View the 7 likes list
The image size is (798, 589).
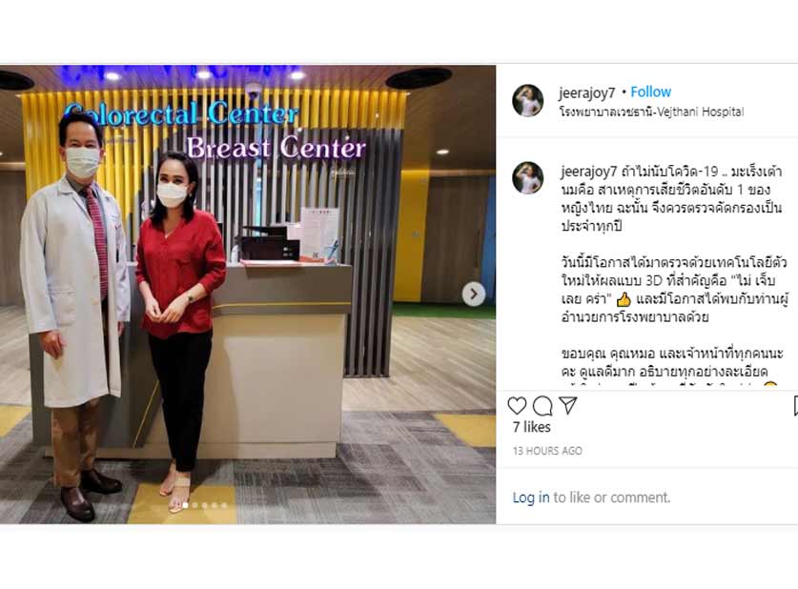(x=531, y=427)
